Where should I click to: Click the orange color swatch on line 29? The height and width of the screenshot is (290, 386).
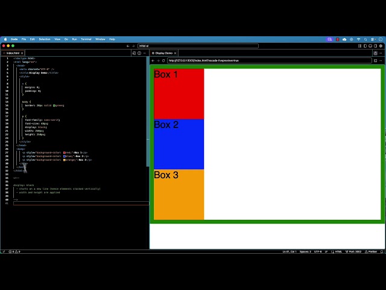click(x=65, y=159)
